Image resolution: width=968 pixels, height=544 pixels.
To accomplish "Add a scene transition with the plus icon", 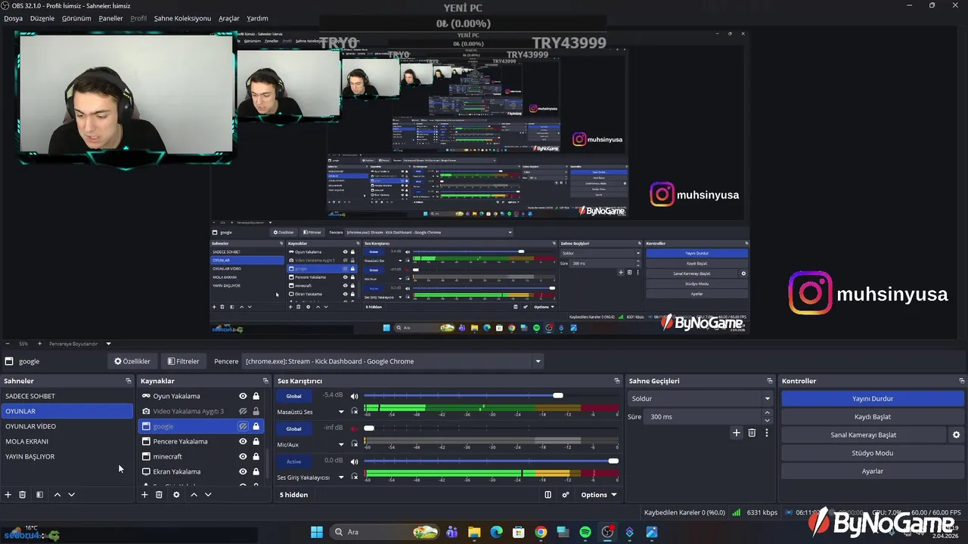I will click(x=737, y=433).
